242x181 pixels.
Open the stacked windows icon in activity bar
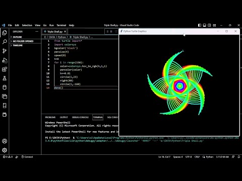tap(5, 97)
